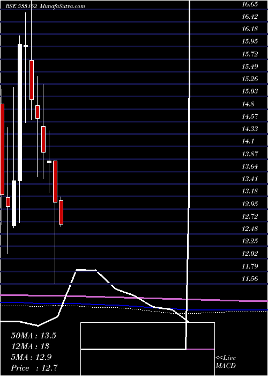Click the 12.72 price axis label
This screenshot has width=268, height=376.
(250, 216)
